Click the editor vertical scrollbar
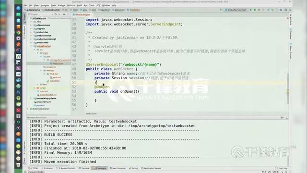307x173 pixels. click(x=288, y=88)
